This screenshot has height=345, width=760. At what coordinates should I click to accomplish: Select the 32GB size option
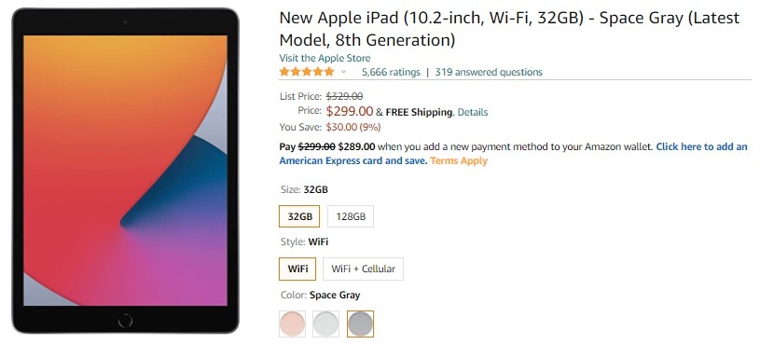tap(299, 216)
